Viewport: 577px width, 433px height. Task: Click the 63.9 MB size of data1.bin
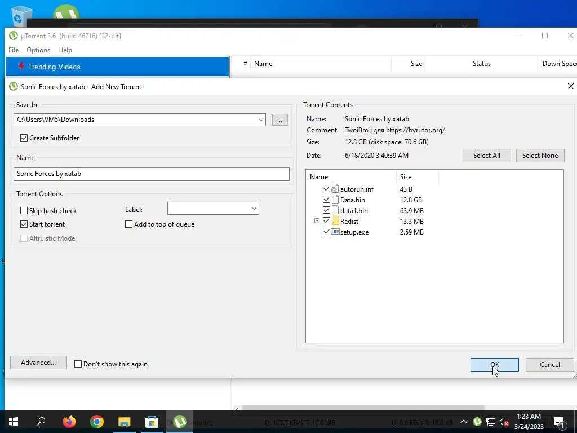[412, 211]
